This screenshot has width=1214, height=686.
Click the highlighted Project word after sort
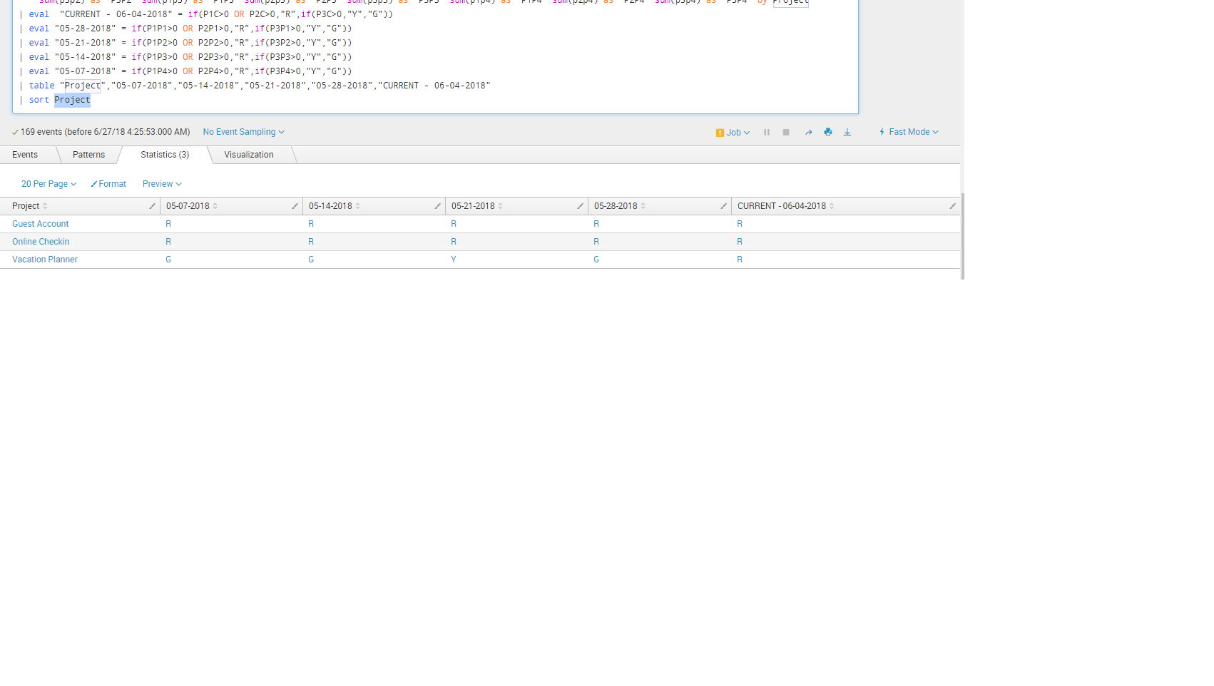pos(72,100)
